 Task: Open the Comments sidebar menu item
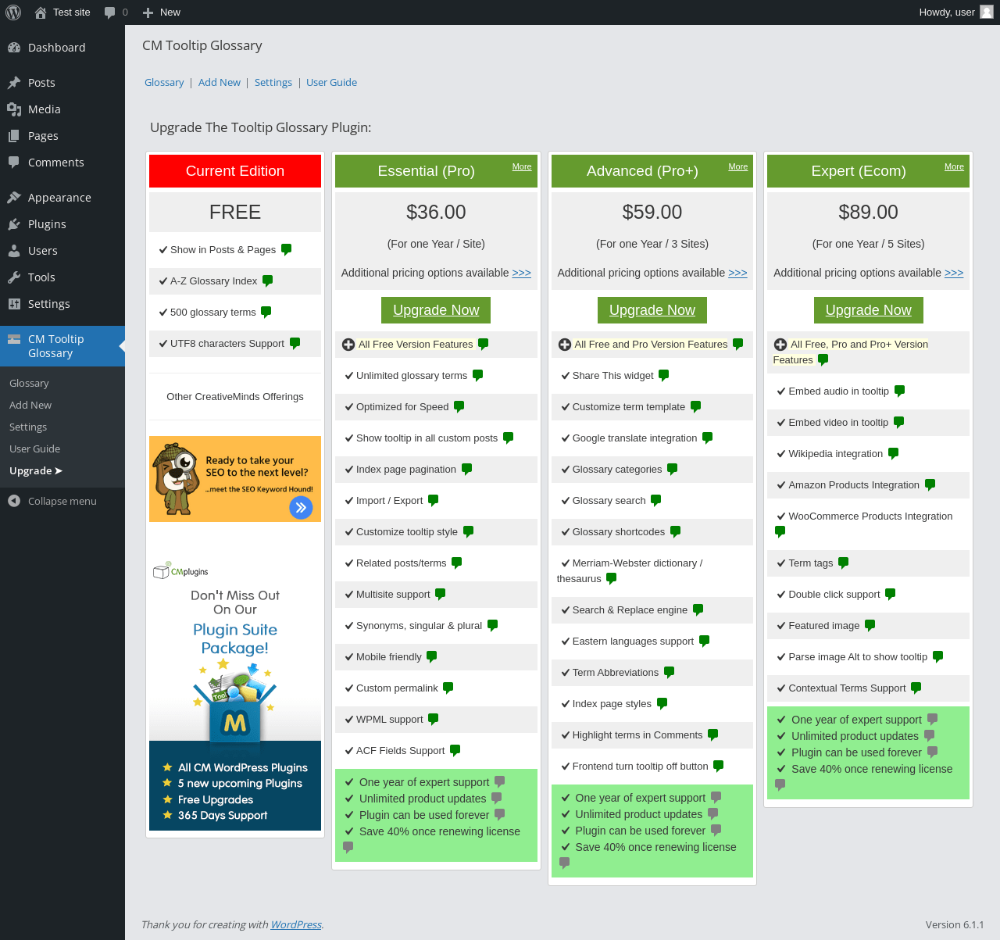(x=62, y=163)
